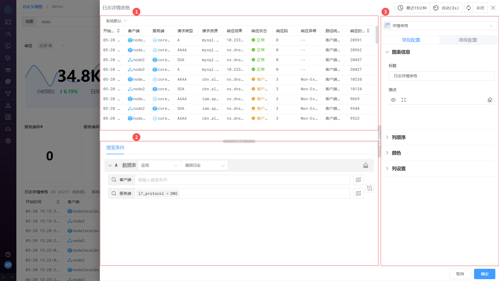Click the clear filter brush icon
The height and width of the screenshot is (281, 499).
point(366,165)
